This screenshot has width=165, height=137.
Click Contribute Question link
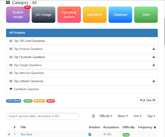click(82, 89)
